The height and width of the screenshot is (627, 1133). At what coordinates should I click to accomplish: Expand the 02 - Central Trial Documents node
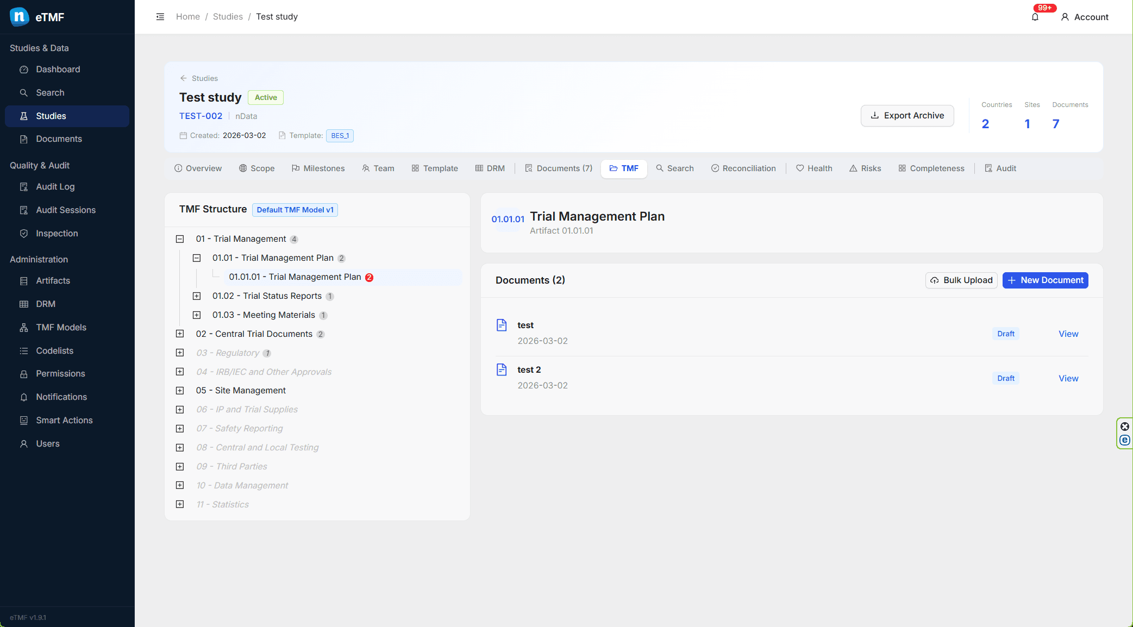click(x=180, y=334)
